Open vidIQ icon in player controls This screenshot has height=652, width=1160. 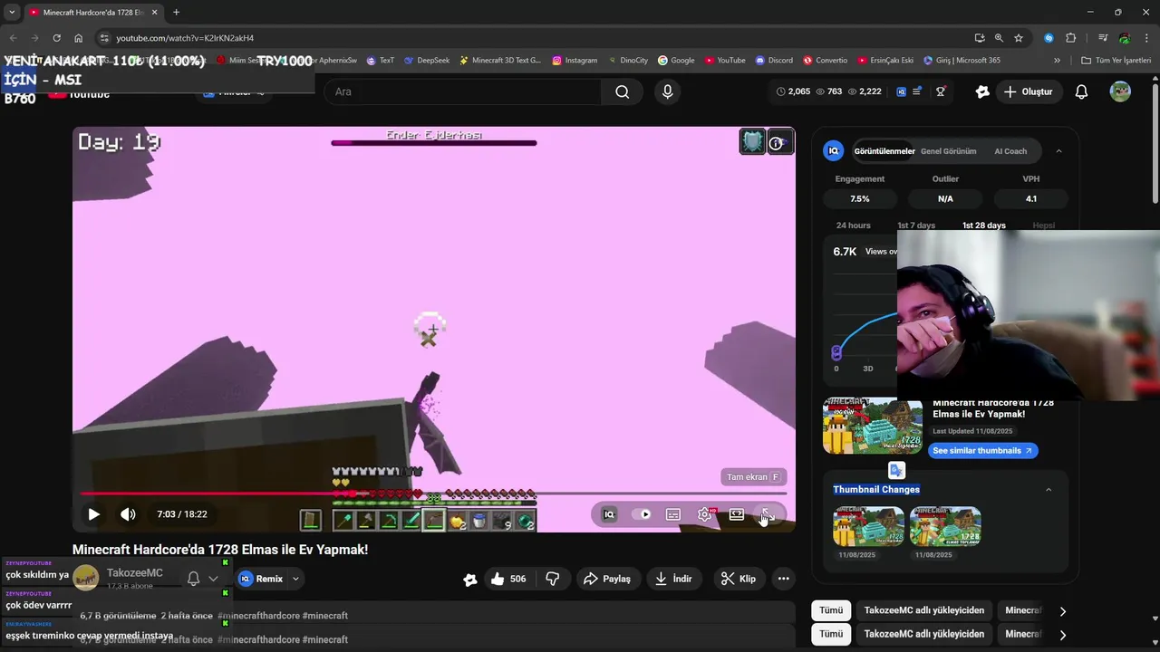[609, 514]
